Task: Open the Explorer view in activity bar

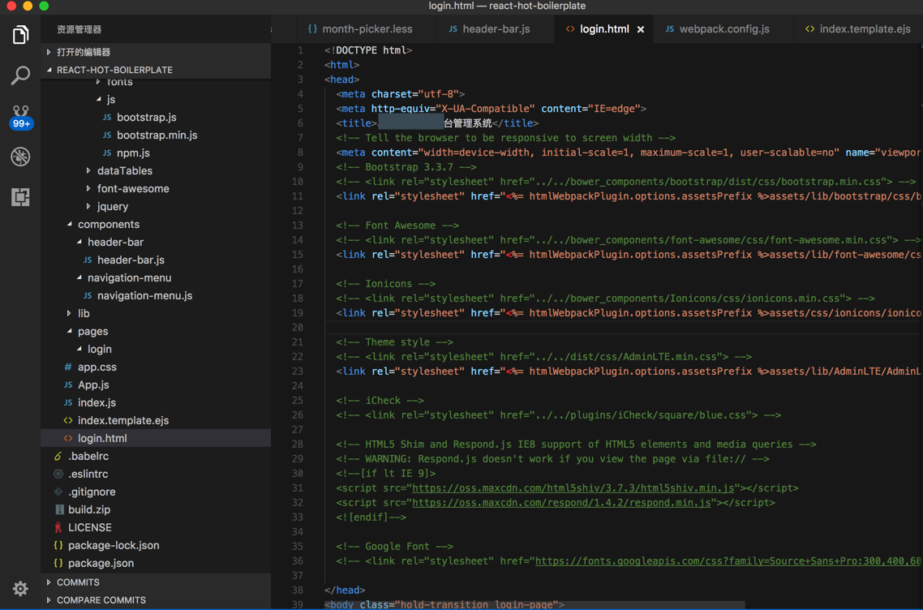Action: (x=20, y=35)
